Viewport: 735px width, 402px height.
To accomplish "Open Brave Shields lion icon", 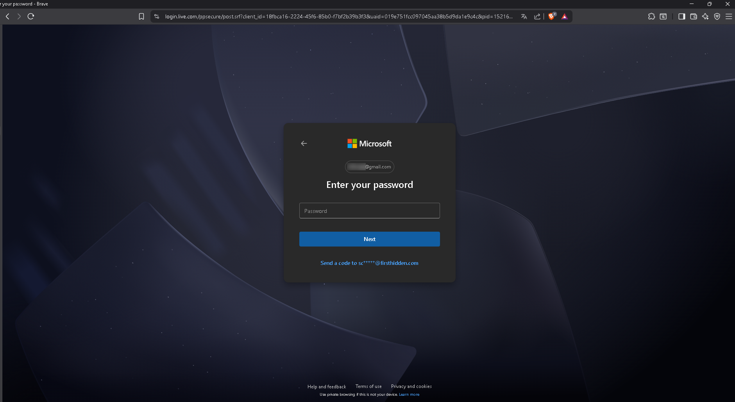I will [x=552, y=16].
